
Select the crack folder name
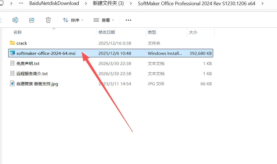point(22,43)
